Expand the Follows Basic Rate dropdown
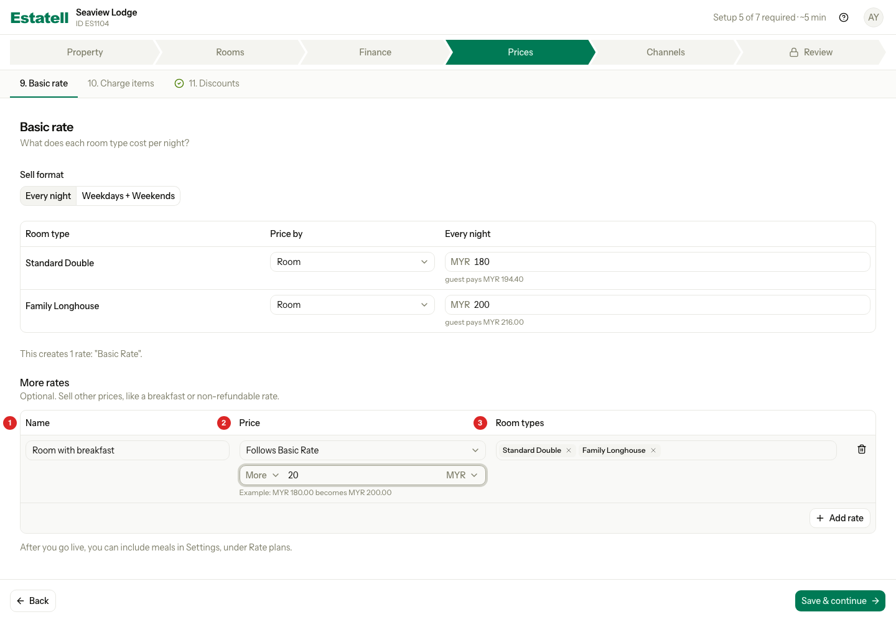The height and width of the screenshot is (622, 896). pos(363,450)
